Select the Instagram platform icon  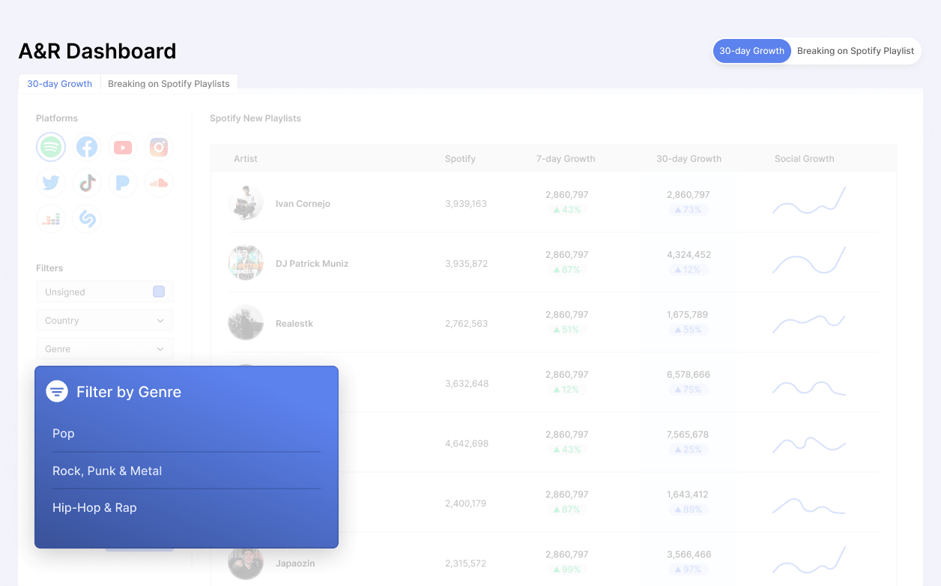159,147
